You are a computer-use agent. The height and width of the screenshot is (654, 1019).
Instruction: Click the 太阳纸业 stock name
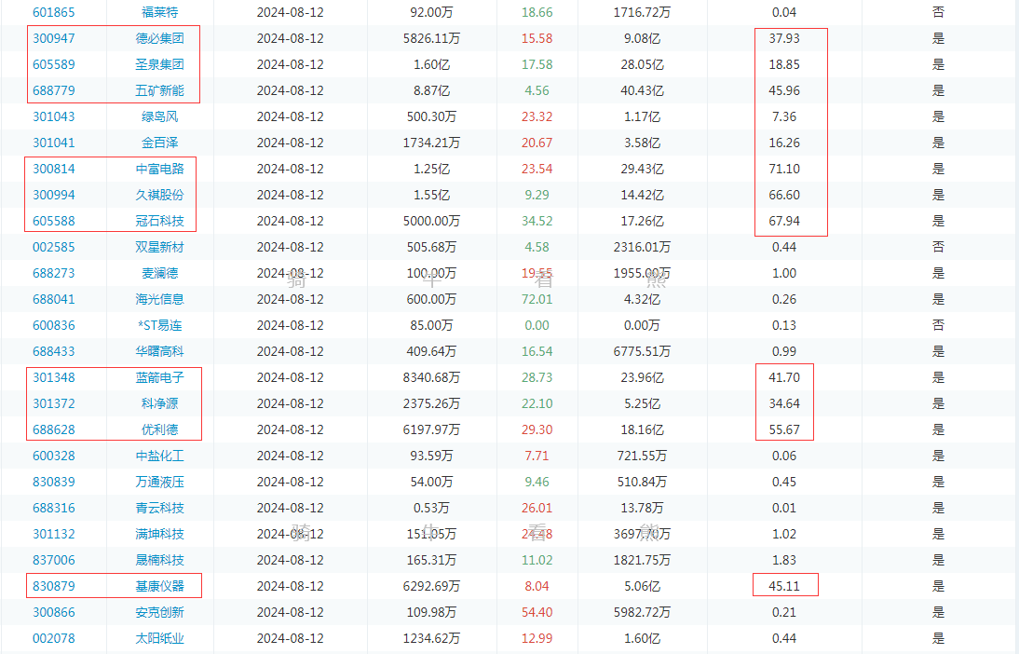click(160, 638)
